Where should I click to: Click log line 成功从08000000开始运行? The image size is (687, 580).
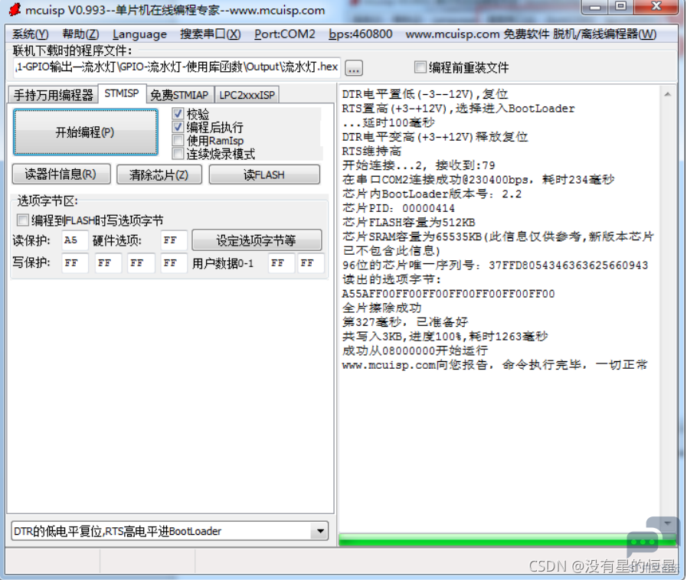click(x=414, y=350)
